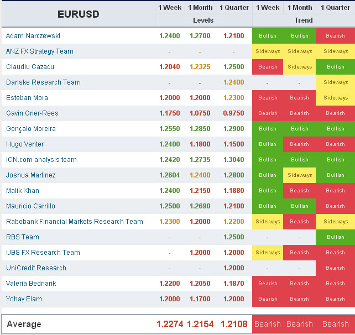Open the Malik Khan link
Screen dimensions: 355x335
(x=23, y=191)
